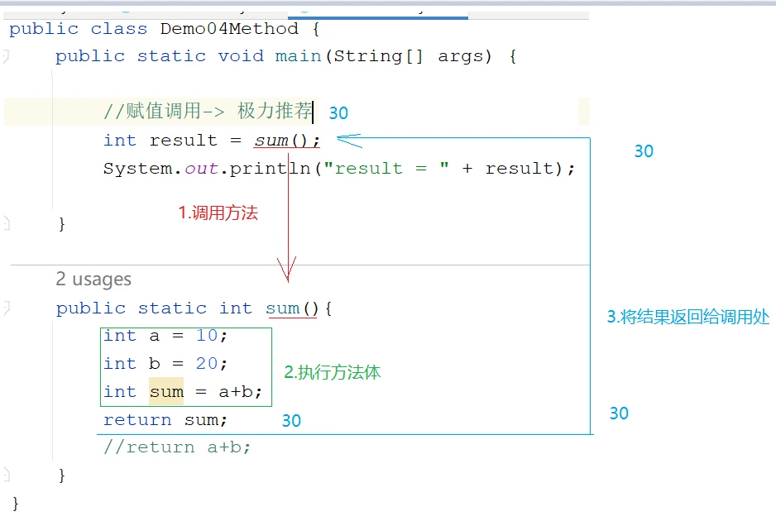Click the main method name

[x=298, y=56]
